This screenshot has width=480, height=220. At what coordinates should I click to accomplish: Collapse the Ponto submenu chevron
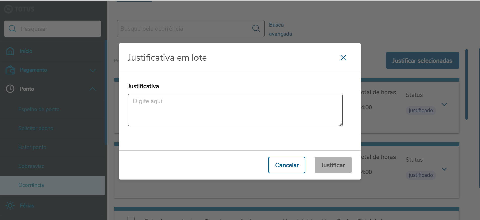pyautogui.click(x=93, y=89)
